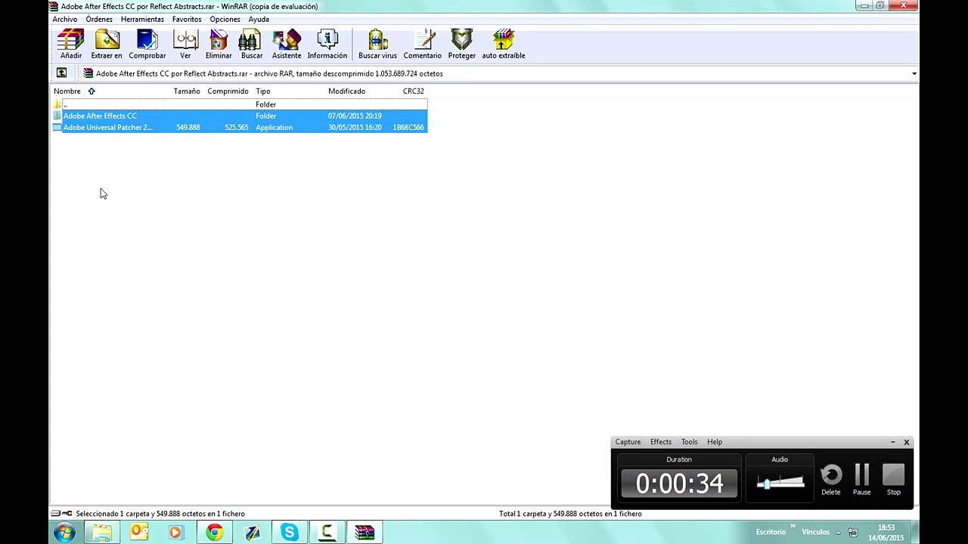Select the parent folder ".." row

coord(239,104)
